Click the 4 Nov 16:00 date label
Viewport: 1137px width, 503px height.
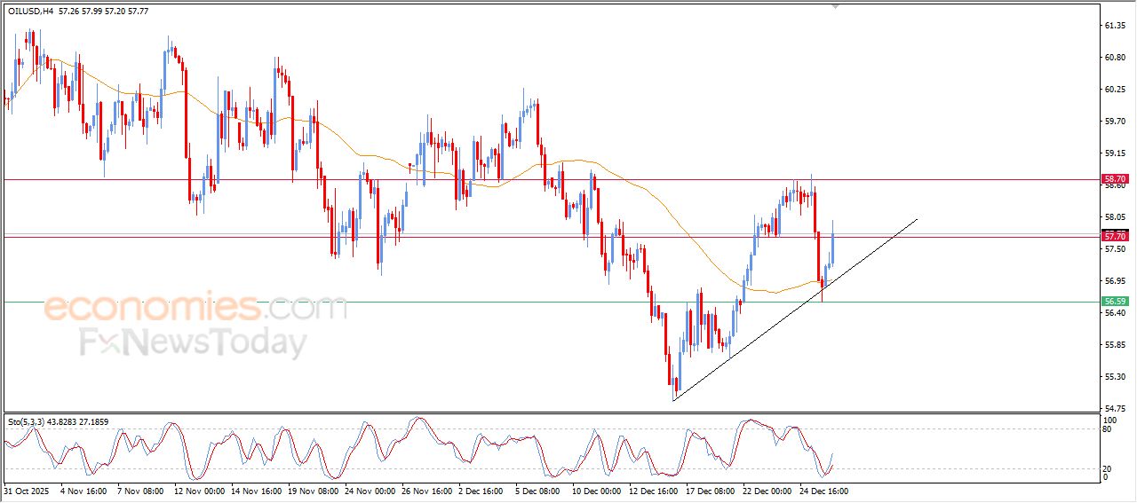(x=83, y=490)
